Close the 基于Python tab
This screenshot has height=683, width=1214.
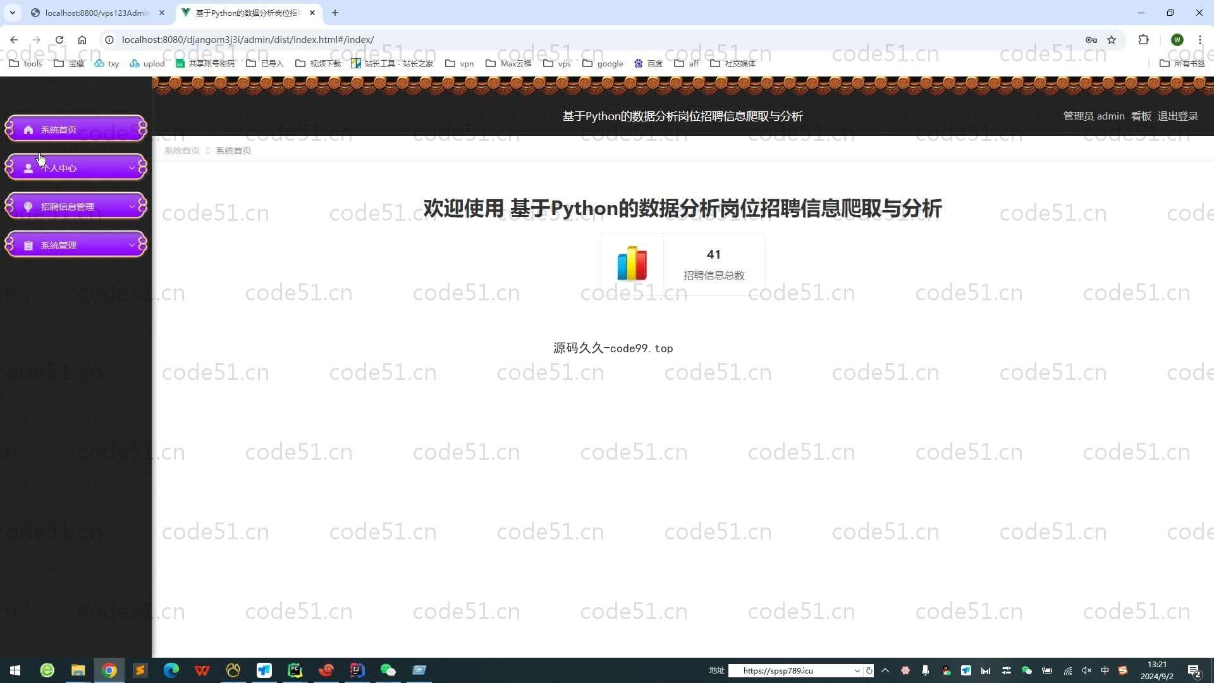312,13
